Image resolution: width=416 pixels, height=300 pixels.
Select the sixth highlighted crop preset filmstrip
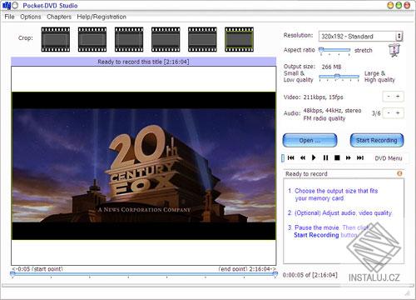point(239,39)
